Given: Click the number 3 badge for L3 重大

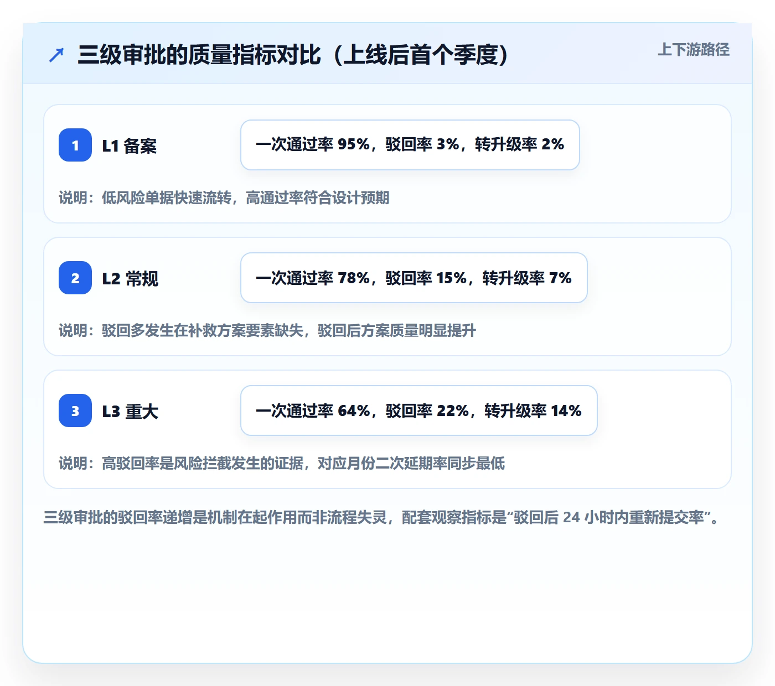Looking at the screenshot, I should (75, 410).
